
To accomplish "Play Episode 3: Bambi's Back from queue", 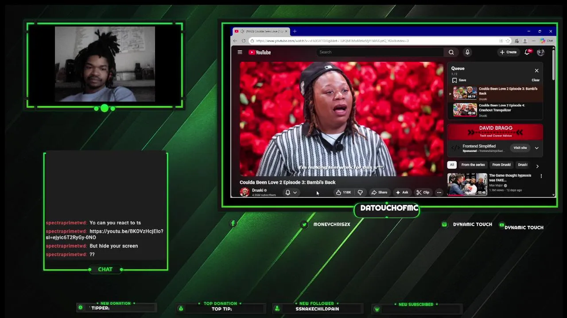I will (x=495, y=94).
